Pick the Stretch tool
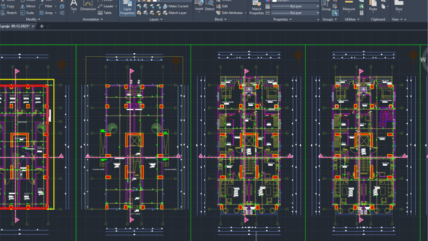This screenshot has height=241, width=428. point(9,13)
